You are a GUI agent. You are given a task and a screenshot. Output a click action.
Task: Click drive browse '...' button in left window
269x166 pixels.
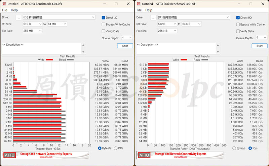pos(19,17)
